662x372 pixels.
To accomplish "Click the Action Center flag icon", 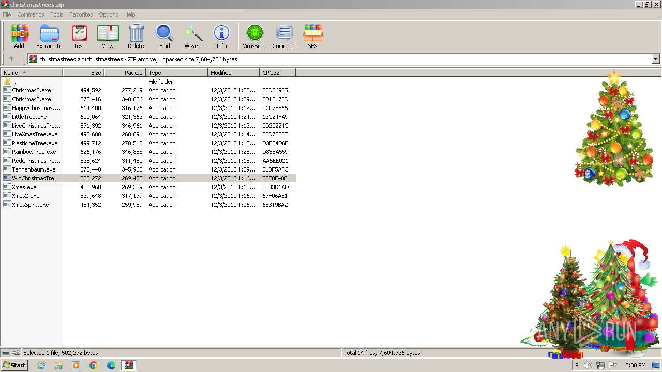I will coord(613,365).
